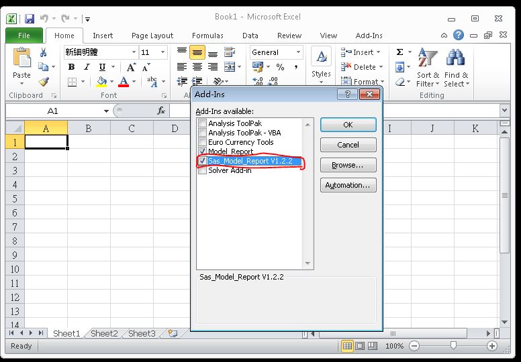Click the Zoom In plus button
Viewport: 521px width, 362px height.
pos(491,346)
